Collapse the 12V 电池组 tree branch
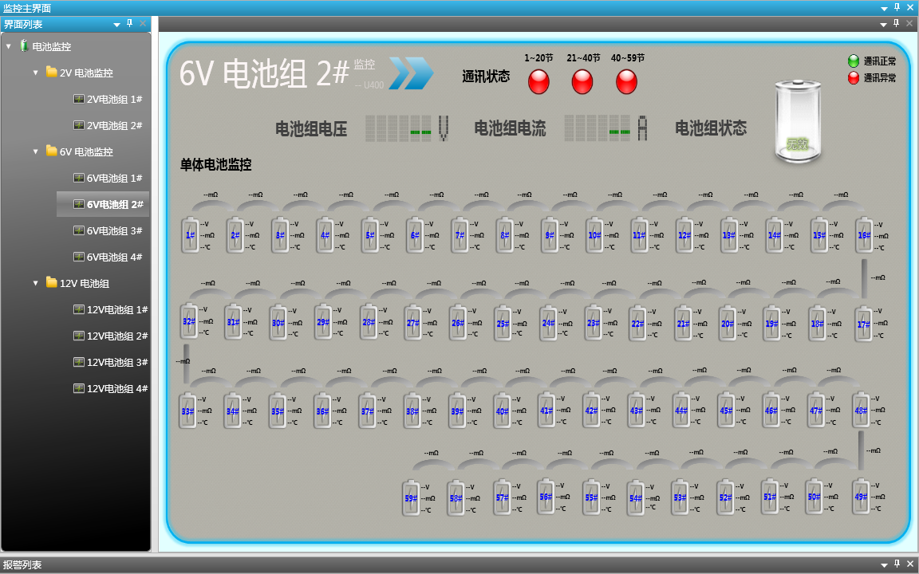 [35, 283]
